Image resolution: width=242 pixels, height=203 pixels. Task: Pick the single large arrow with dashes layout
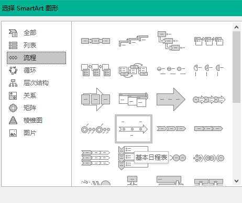(171, 99)
